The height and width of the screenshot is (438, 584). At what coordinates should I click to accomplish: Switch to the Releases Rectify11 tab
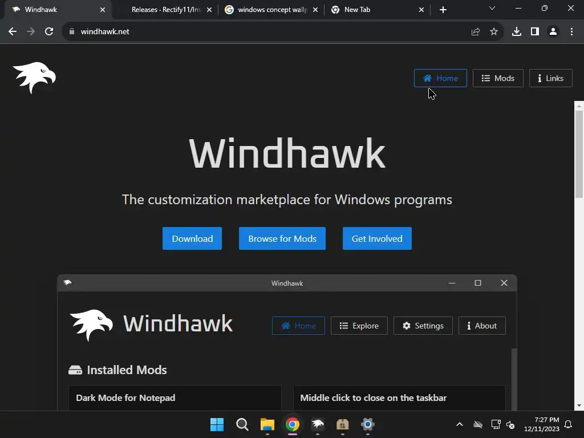166,10
